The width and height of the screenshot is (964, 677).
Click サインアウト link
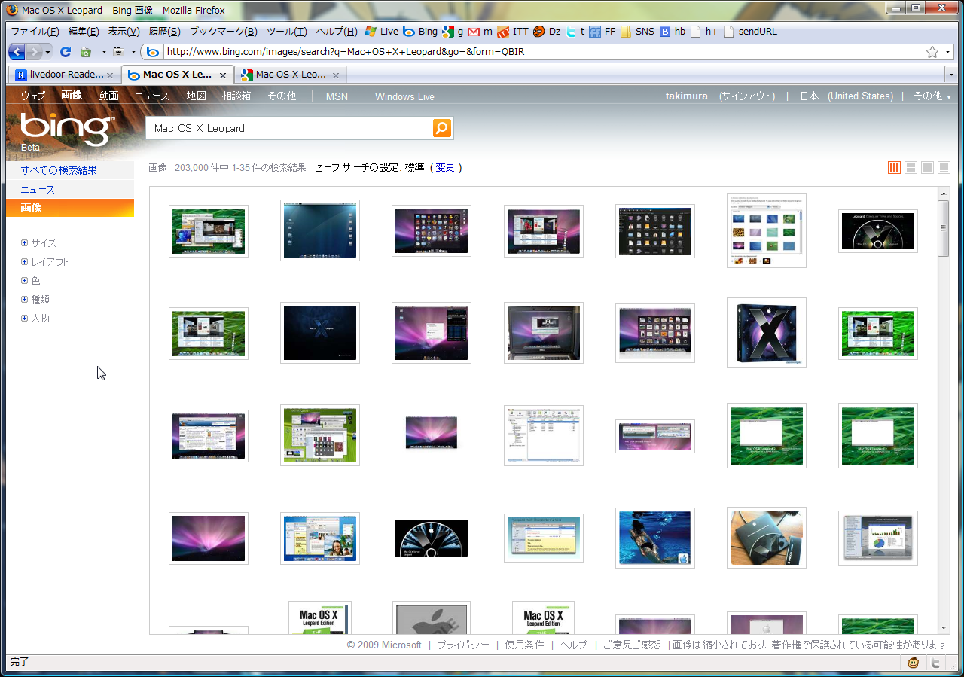click(x=746, y=96)
